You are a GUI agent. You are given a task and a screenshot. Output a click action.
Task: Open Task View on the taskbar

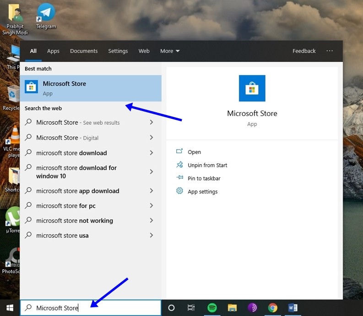pyautogui.click(x=191, y=308)
